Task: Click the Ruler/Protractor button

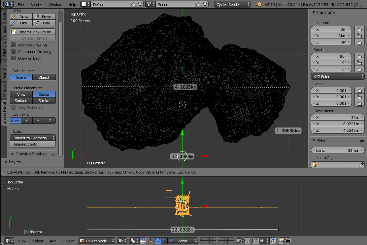Action: pos(33,144)
